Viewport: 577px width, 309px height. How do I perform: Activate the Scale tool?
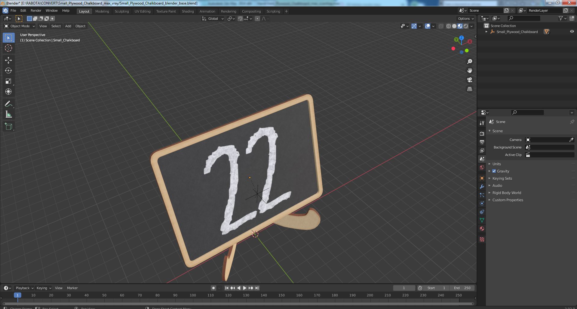tap(8, 81)
